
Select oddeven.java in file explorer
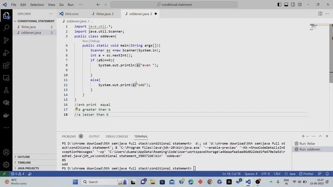34,33
